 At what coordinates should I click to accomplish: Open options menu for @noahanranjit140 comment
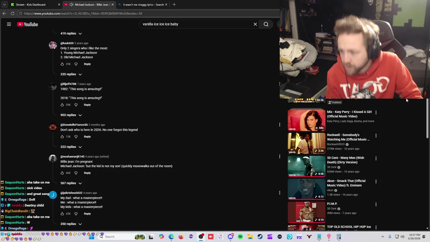tap(279, 156)
